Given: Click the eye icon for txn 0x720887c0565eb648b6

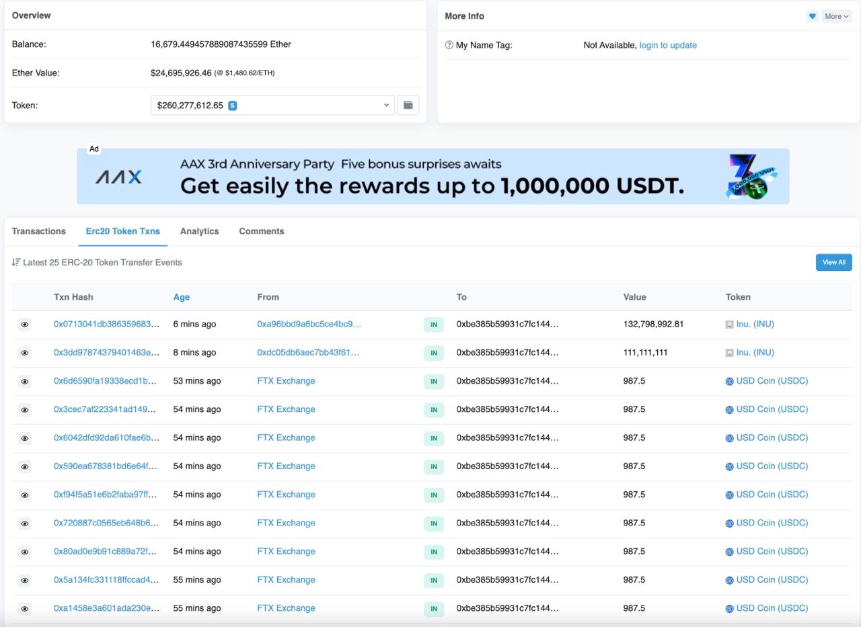Looking at the screenshot, I should [25, 524].
